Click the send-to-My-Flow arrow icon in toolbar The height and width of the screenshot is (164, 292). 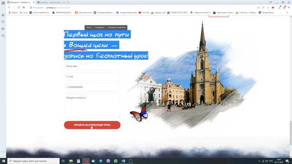(268, 8)
